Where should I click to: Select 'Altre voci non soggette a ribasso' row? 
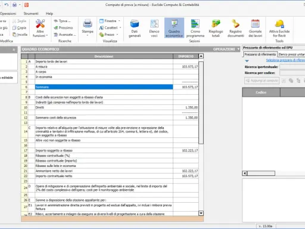tap(110, 140)
